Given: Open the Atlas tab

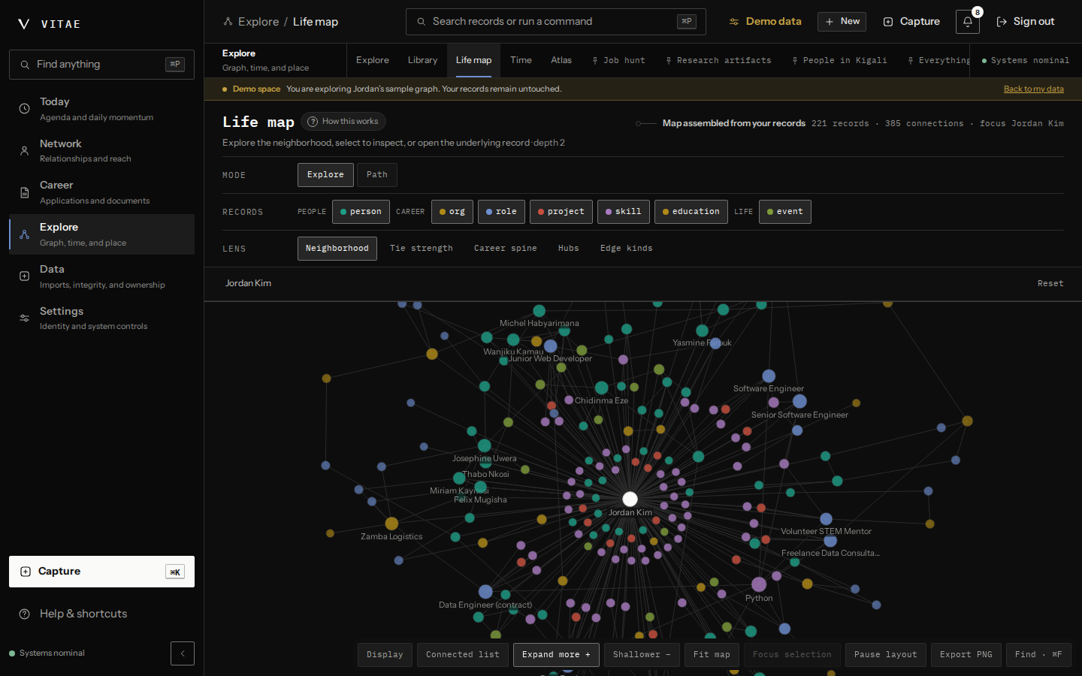Looking at the screenshot, I should point(561,60).
